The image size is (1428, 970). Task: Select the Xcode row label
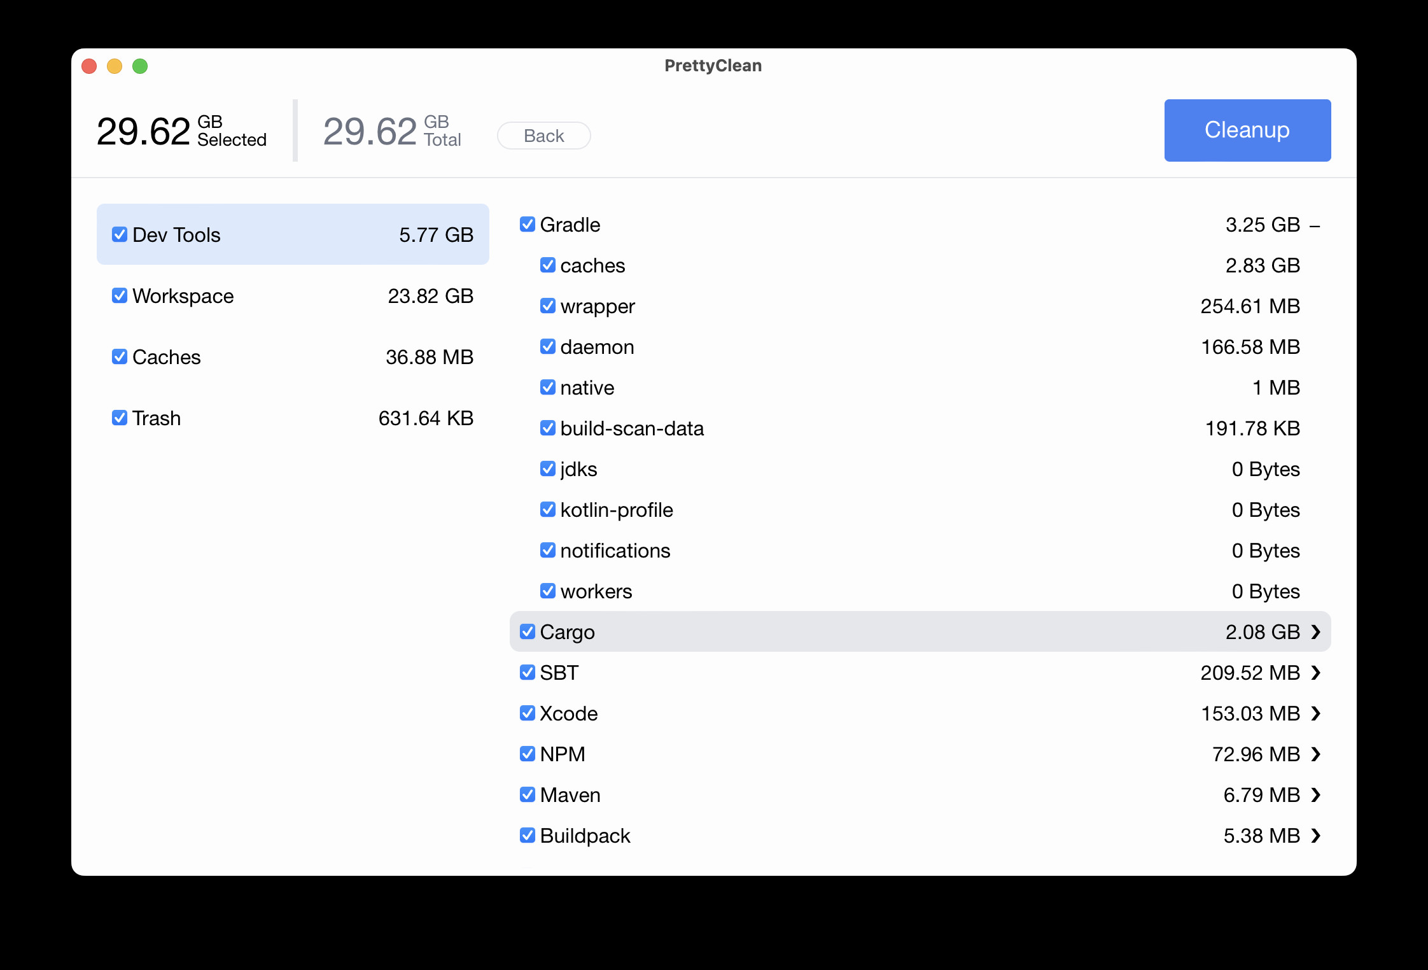pos(569,713)
